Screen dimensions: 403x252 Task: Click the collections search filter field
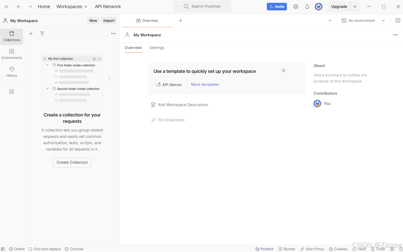(x=72, y=33)
